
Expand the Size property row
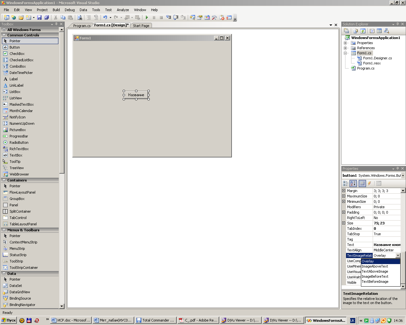tap(344, 223)
